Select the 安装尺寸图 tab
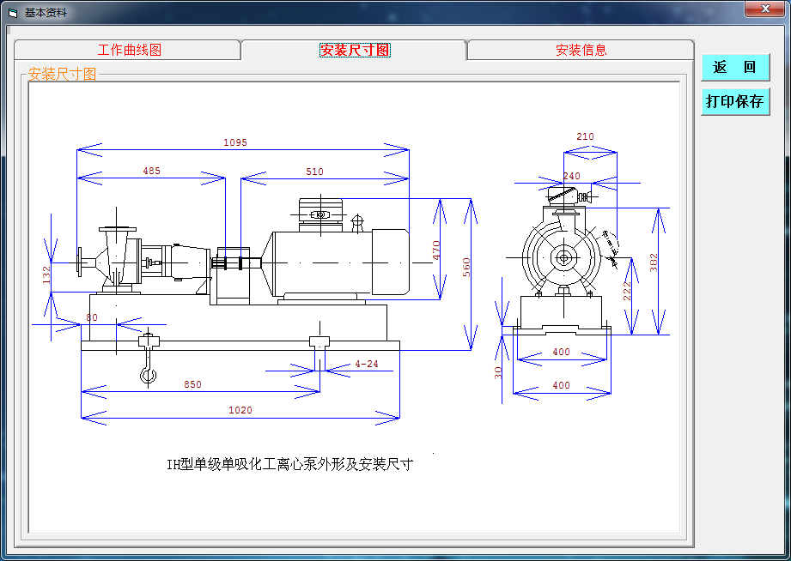The width and height of the screenshot is (791, 561). click(355, 50)
